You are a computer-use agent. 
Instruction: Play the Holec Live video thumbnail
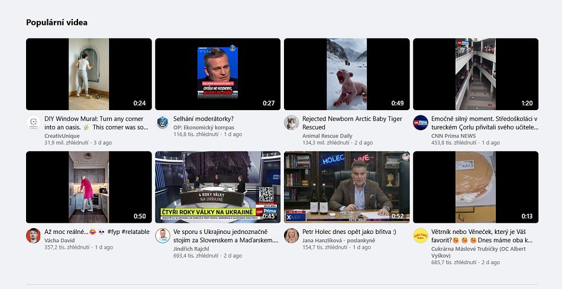coord(347,187)
